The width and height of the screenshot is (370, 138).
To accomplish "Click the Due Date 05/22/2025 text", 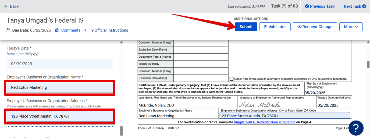I will pos(31,30).
